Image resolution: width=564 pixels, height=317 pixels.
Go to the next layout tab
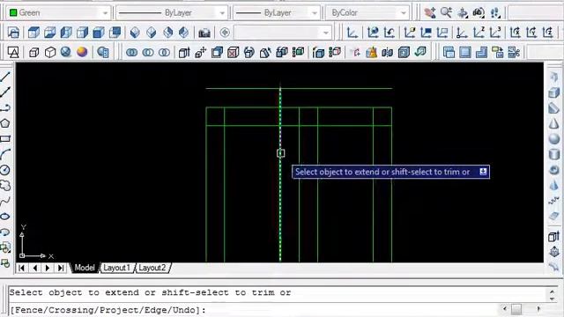click(x=48, y=268)
